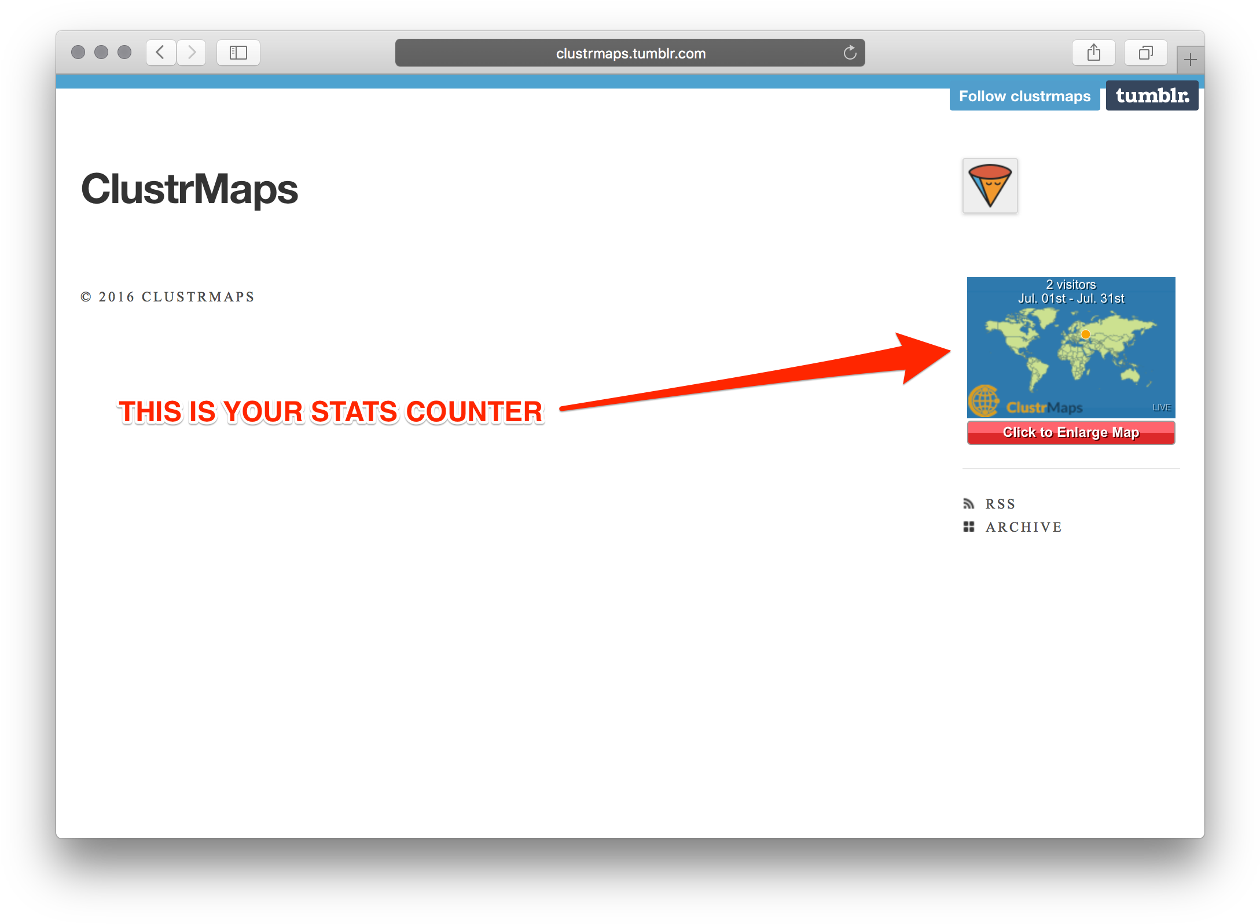This screenshot has width=1260, height=924.
Task: Show all tabs overview icon
Action: [x=1145, y=53]
